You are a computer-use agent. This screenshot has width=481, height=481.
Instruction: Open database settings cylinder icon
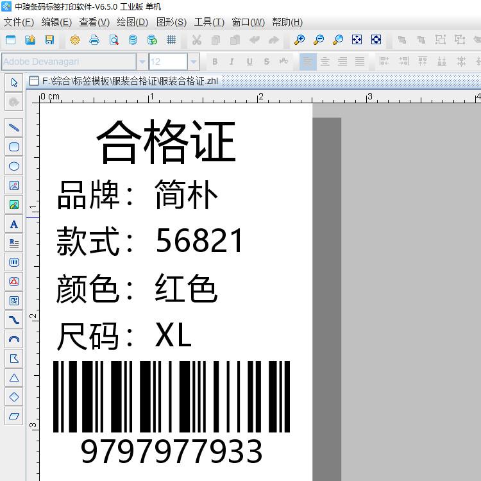pos(133,40)
